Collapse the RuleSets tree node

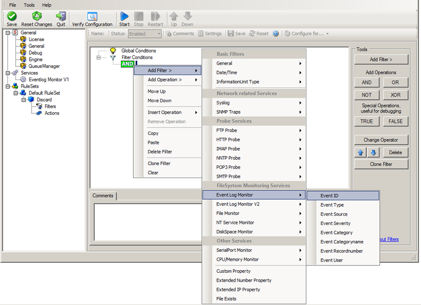tap(8, 86)
